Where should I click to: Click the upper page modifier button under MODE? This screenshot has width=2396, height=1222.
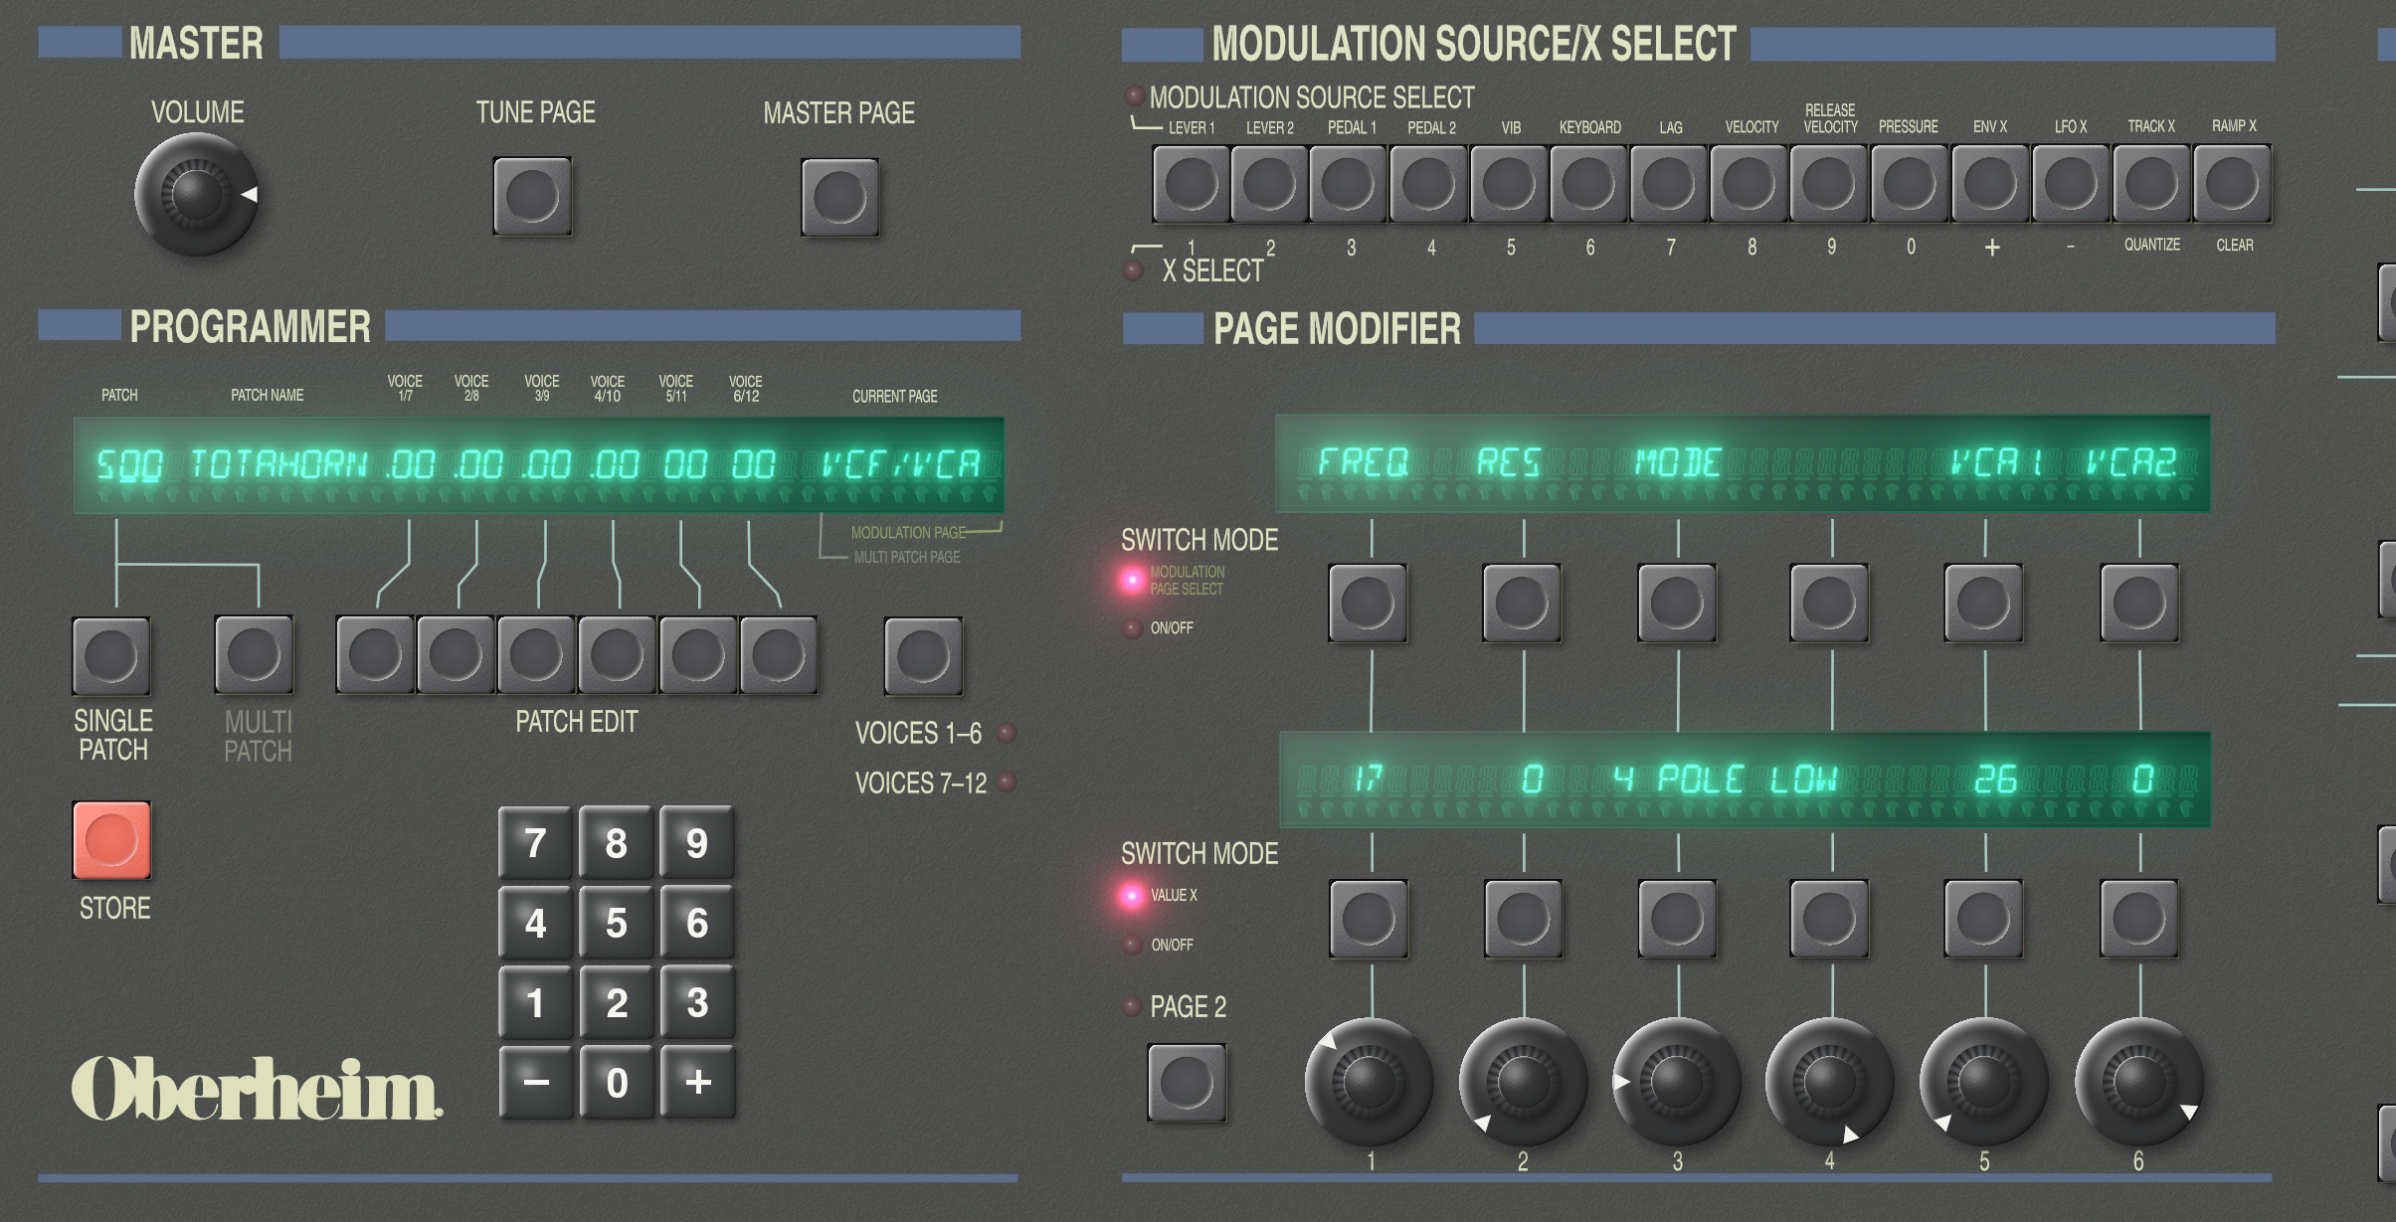tap(1677, 603)
